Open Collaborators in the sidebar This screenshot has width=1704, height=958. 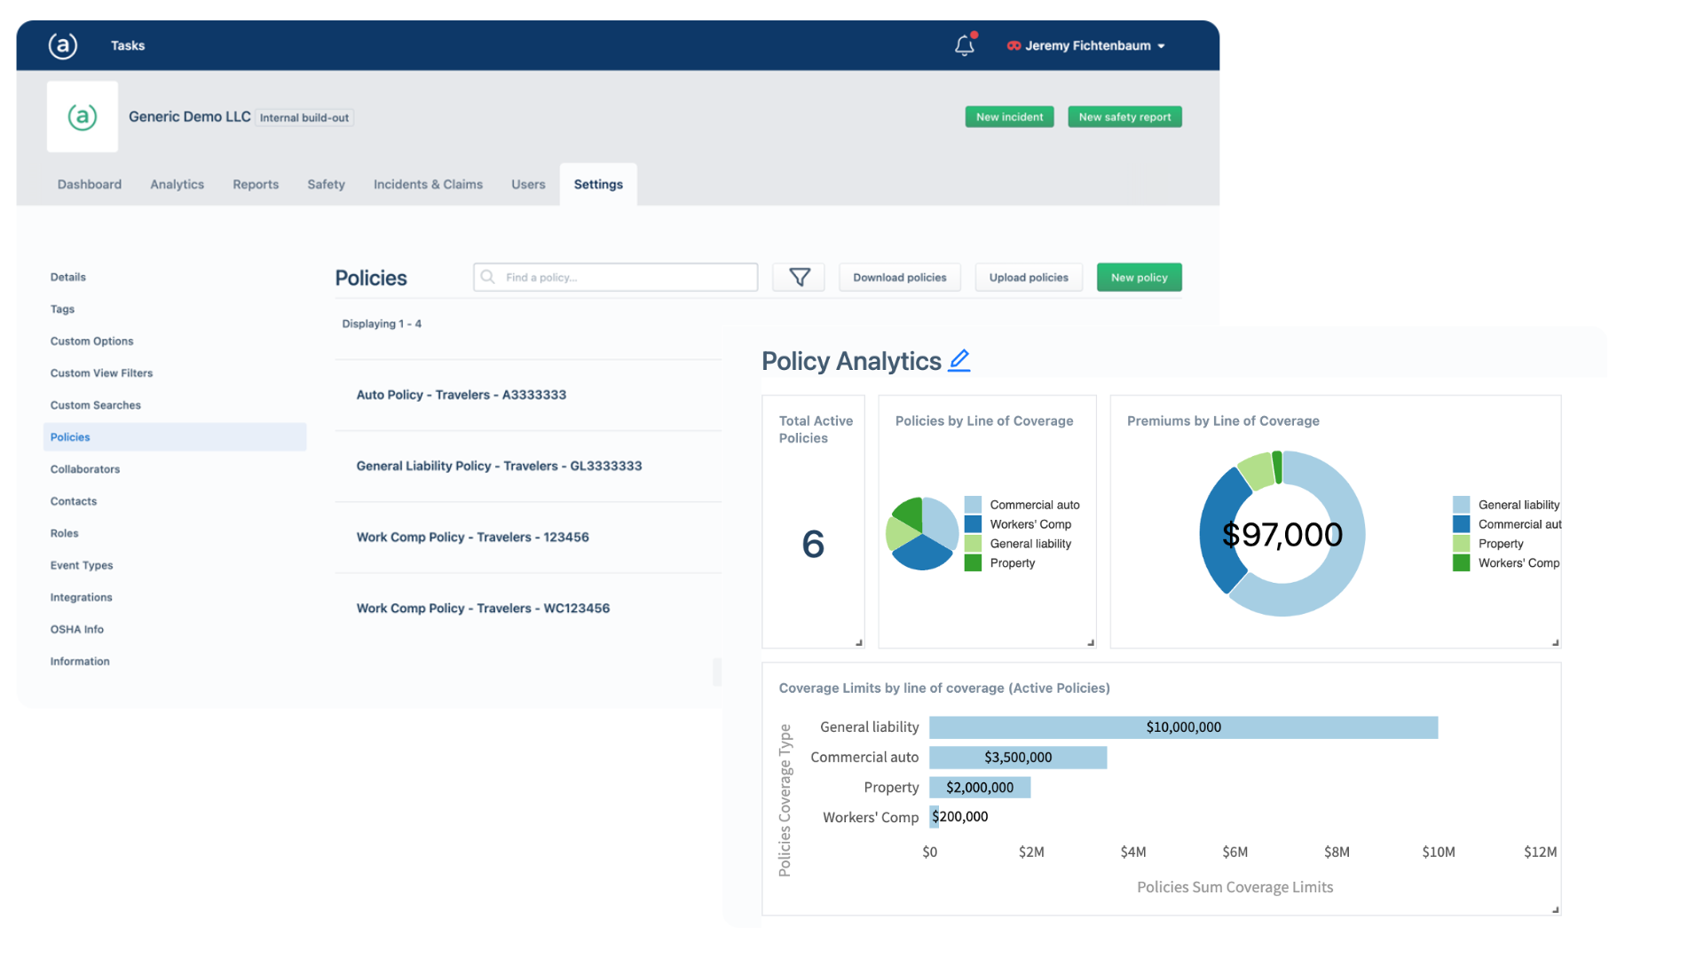click(85, 469)
